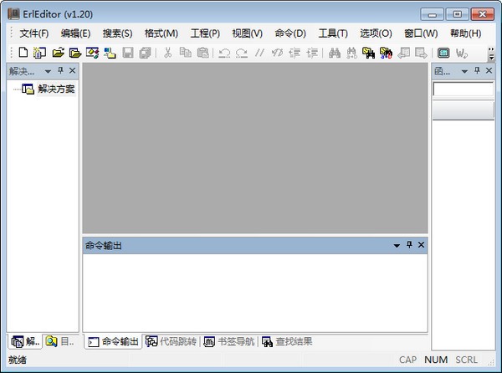Click the Undo arrow icon

[x=223, y=53]
